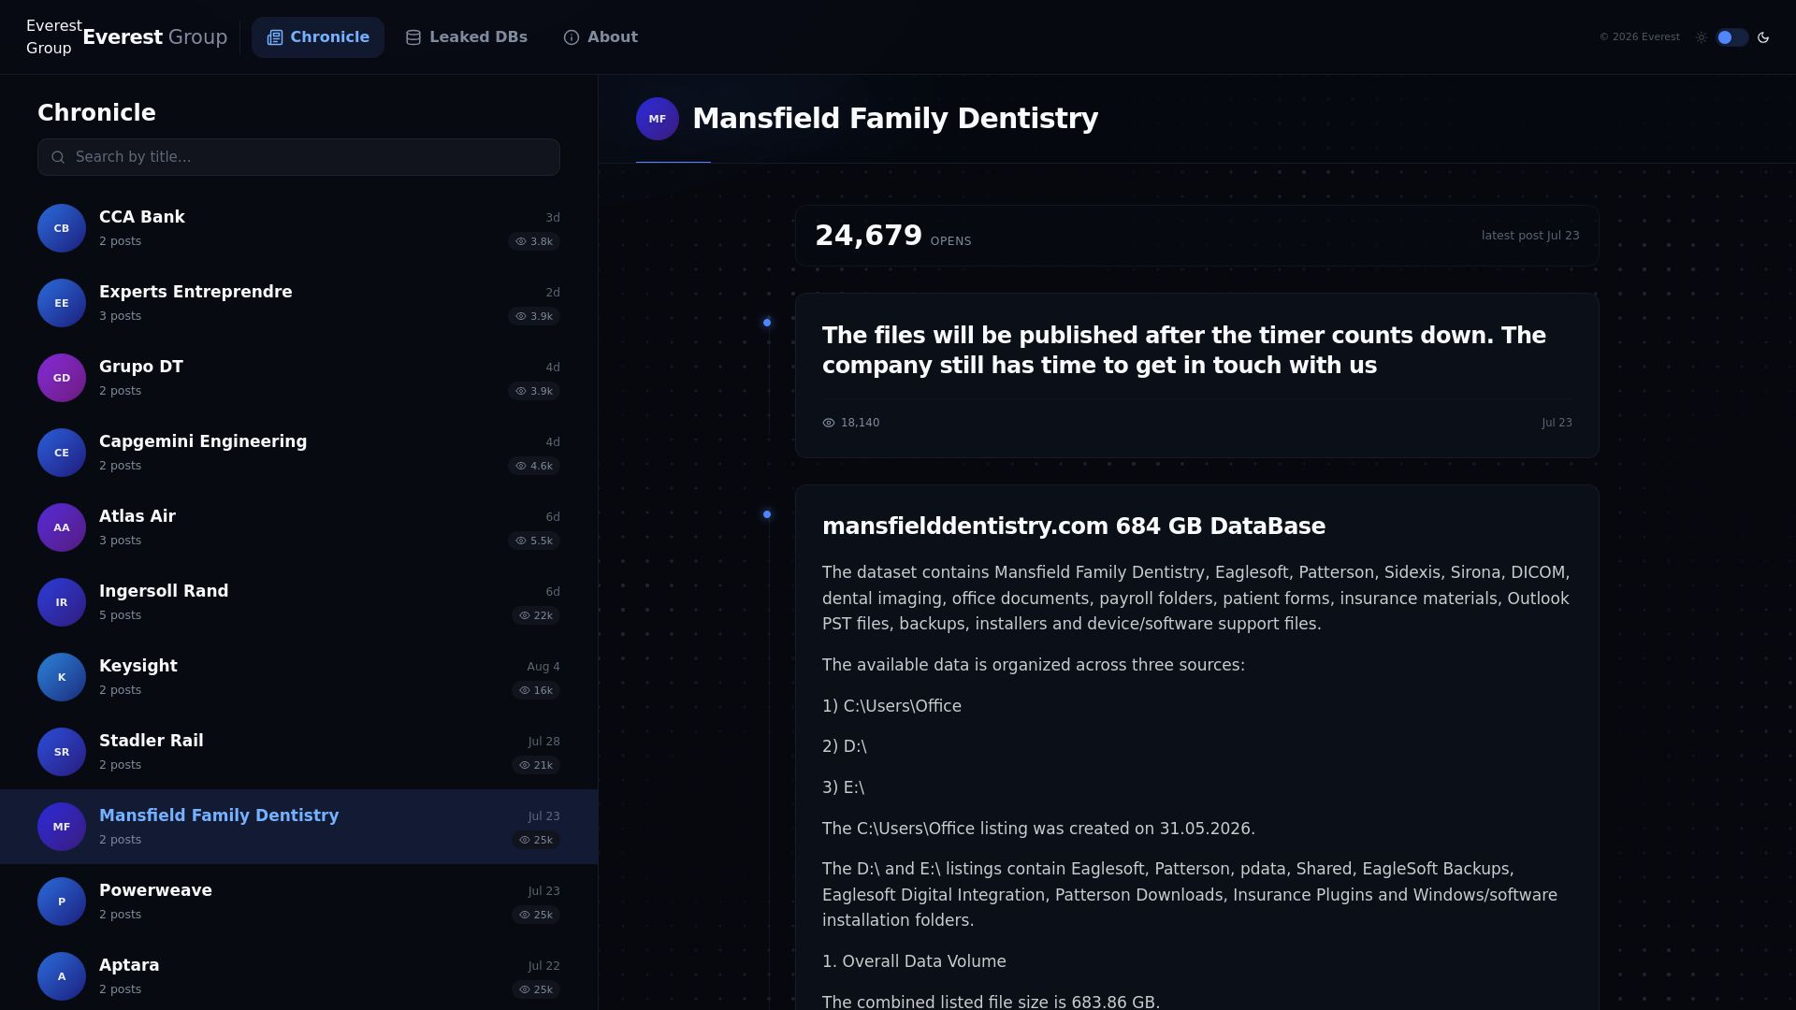The image size is (1796, 1010).
Task: Click the 21k views badge for Stadler Rail
Action: coord(536,765)
